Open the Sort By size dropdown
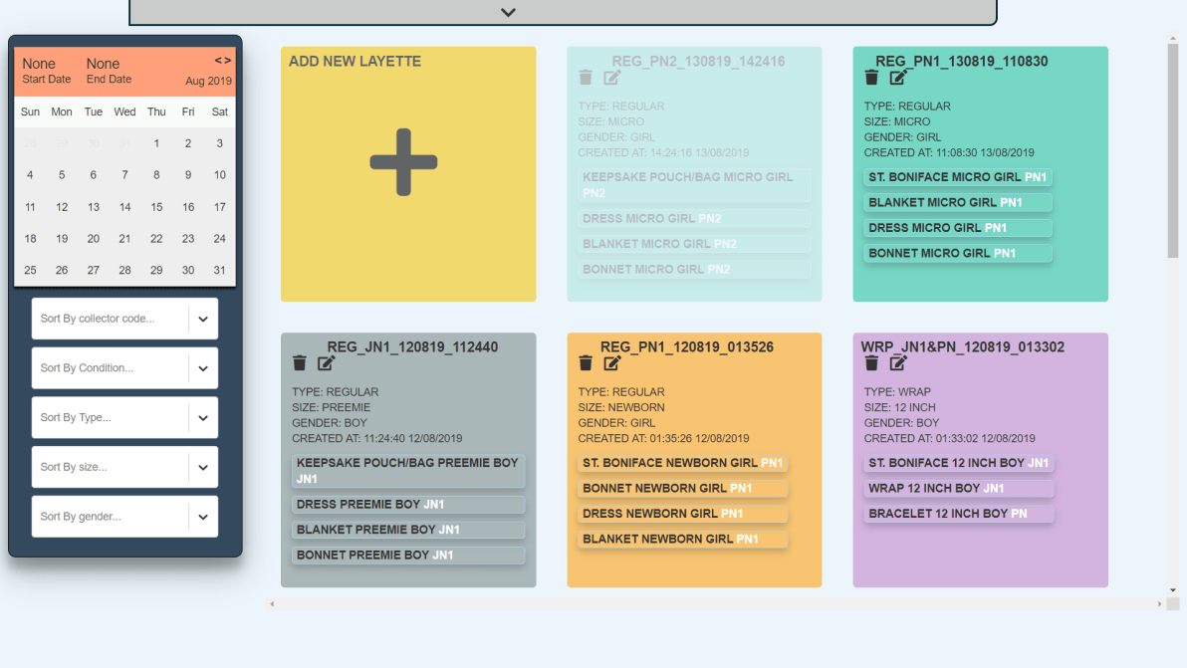 point(202,467)
